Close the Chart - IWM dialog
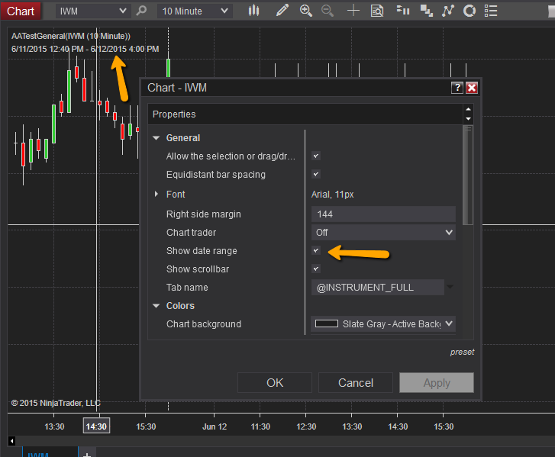Image resolution: width=555 pixels, height=457 pixels. [x=472, y=88]
